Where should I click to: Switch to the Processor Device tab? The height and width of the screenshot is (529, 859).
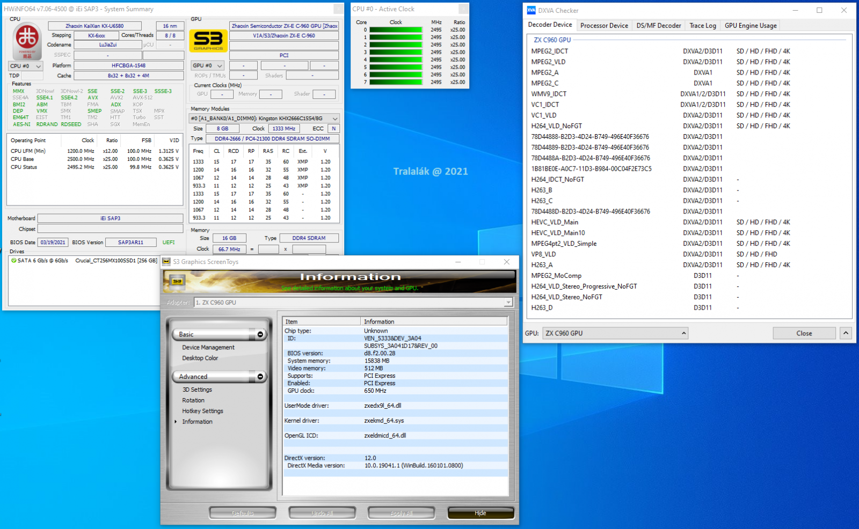604,26
